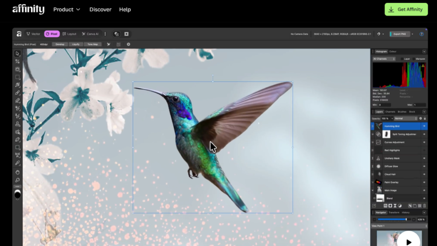Click the Liquify button
The height and width of the screenshot is (246, 437).
(x=76, y=44)
